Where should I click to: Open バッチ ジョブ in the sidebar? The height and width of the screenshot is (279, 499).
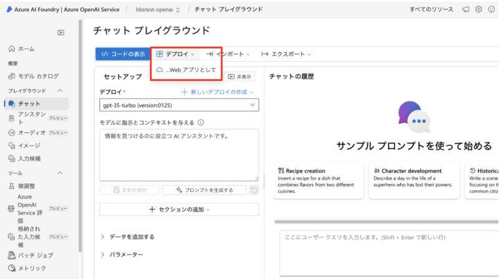[36, 255]
